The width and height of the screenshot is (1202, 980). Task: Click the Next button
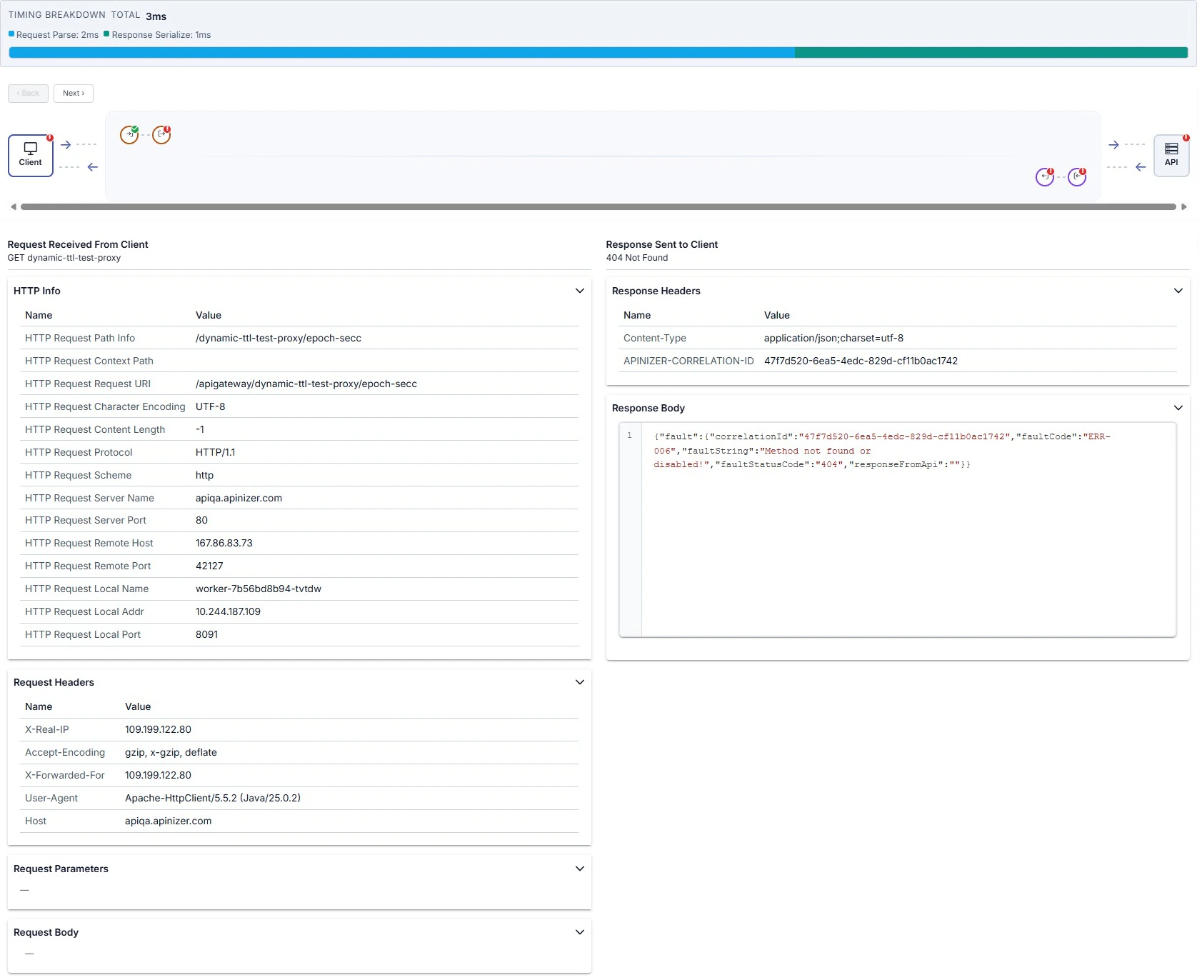pyautogui.click(x=73, y=93)
